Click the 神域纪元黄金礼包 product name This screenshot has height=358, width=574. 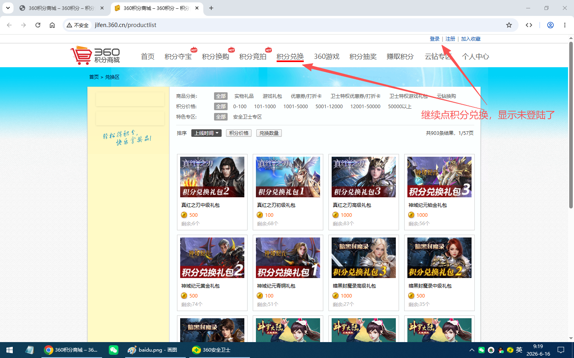[201, 286]
